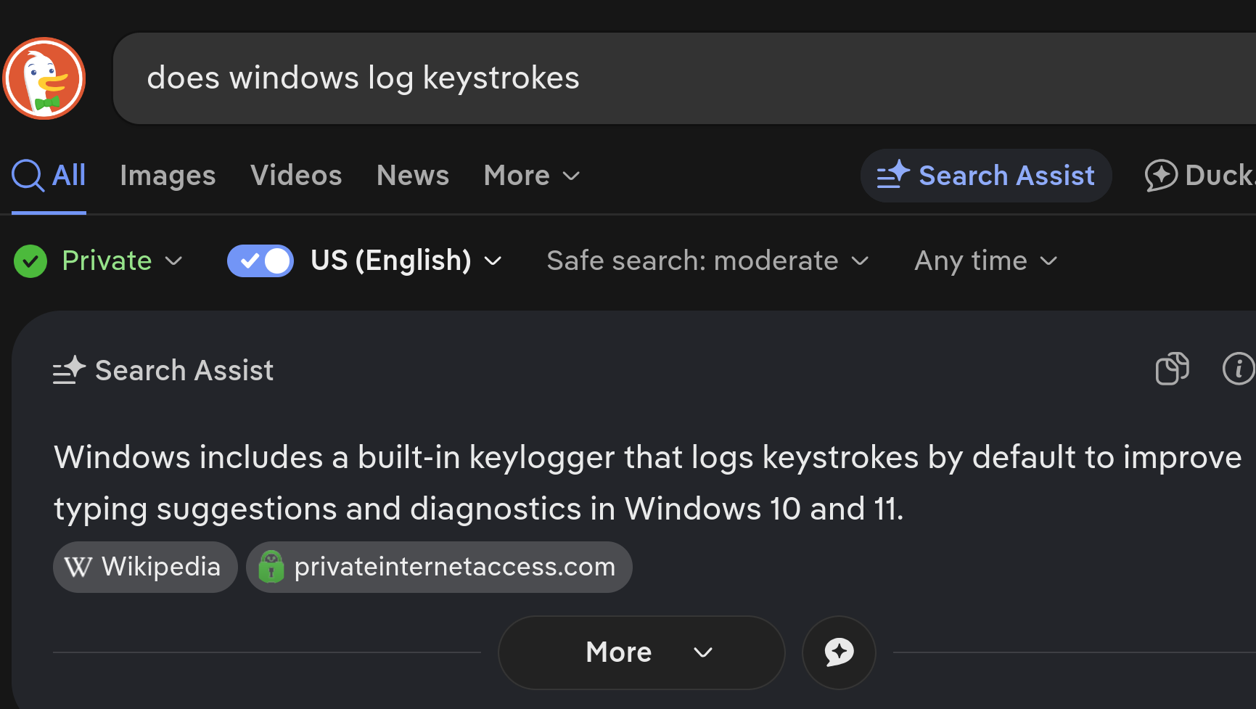Open the Any time filter dropdown

(x=986, y=261)
